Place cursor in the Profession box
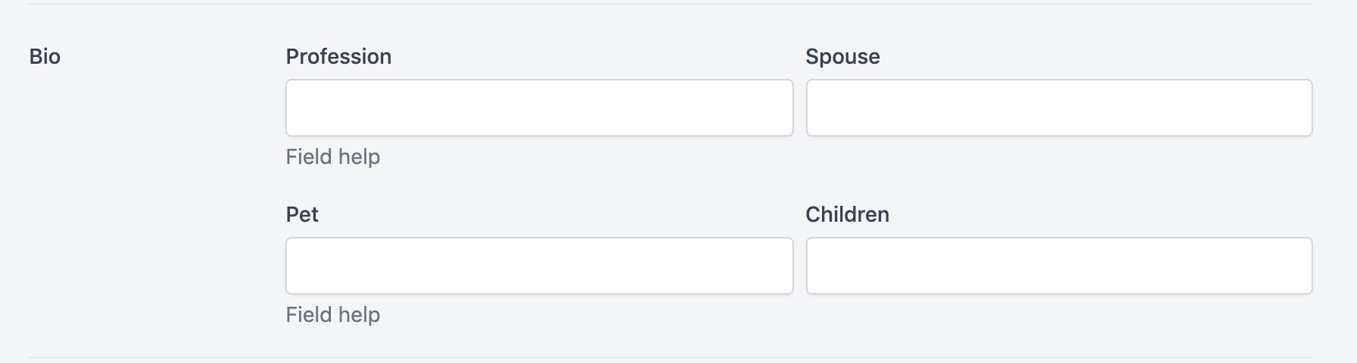This screenshot has width=1357, height=363. [x=539, y=108]
